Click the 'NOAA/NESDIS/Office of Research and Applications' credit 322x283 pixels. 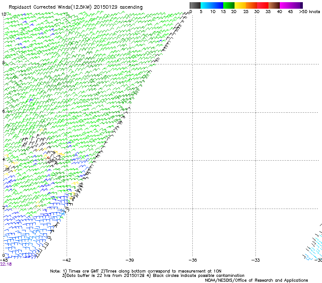(x=256, y=280)
